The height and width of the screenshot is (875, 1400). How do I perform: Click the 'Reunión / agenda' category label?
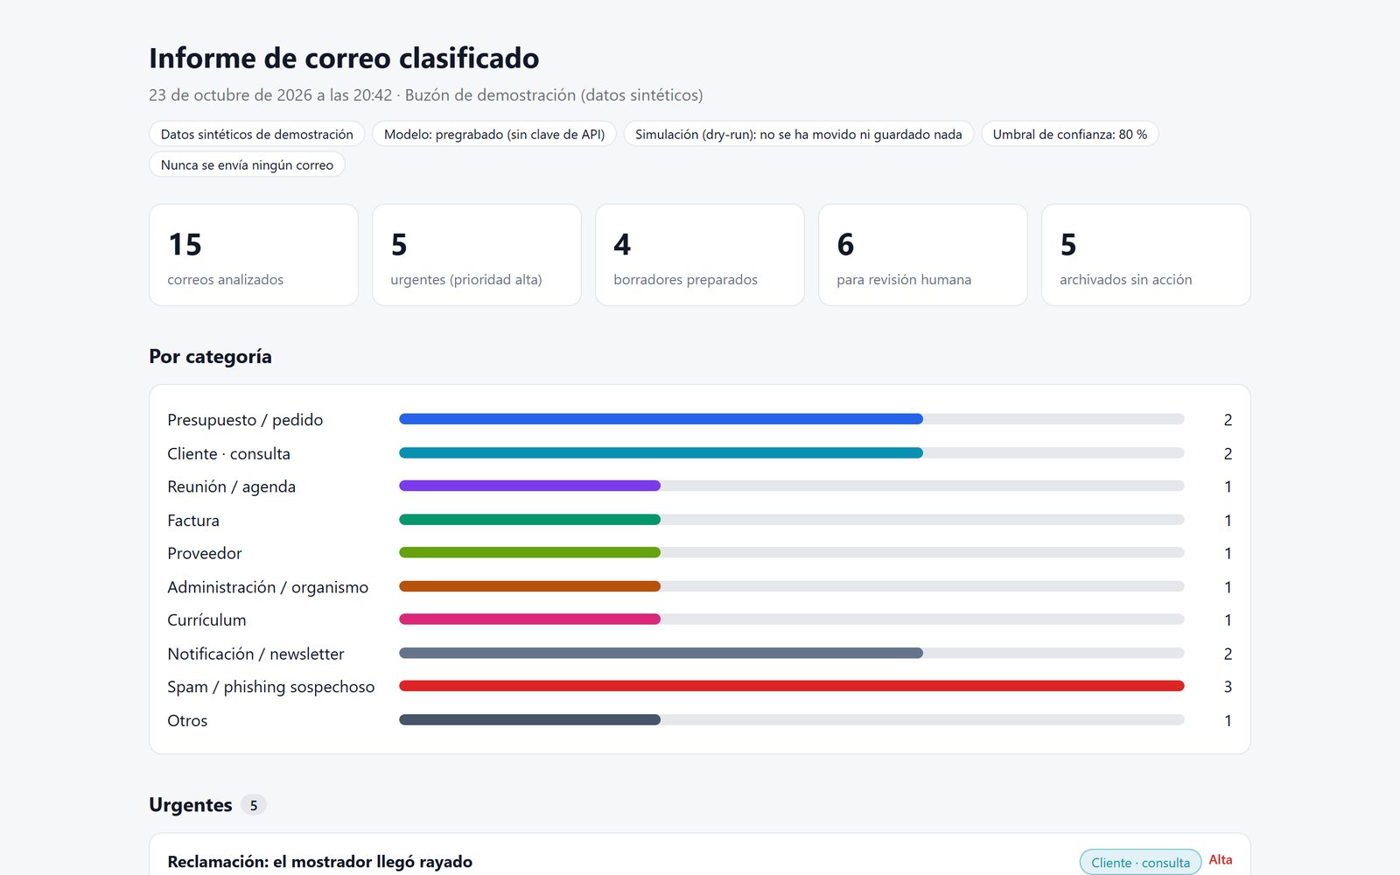[231, 486]
